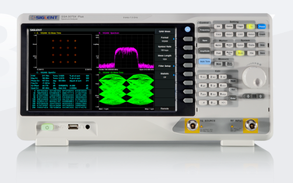Tap keypad digit 5
This screenshot has width=293, height=183.
pos(213,85)
